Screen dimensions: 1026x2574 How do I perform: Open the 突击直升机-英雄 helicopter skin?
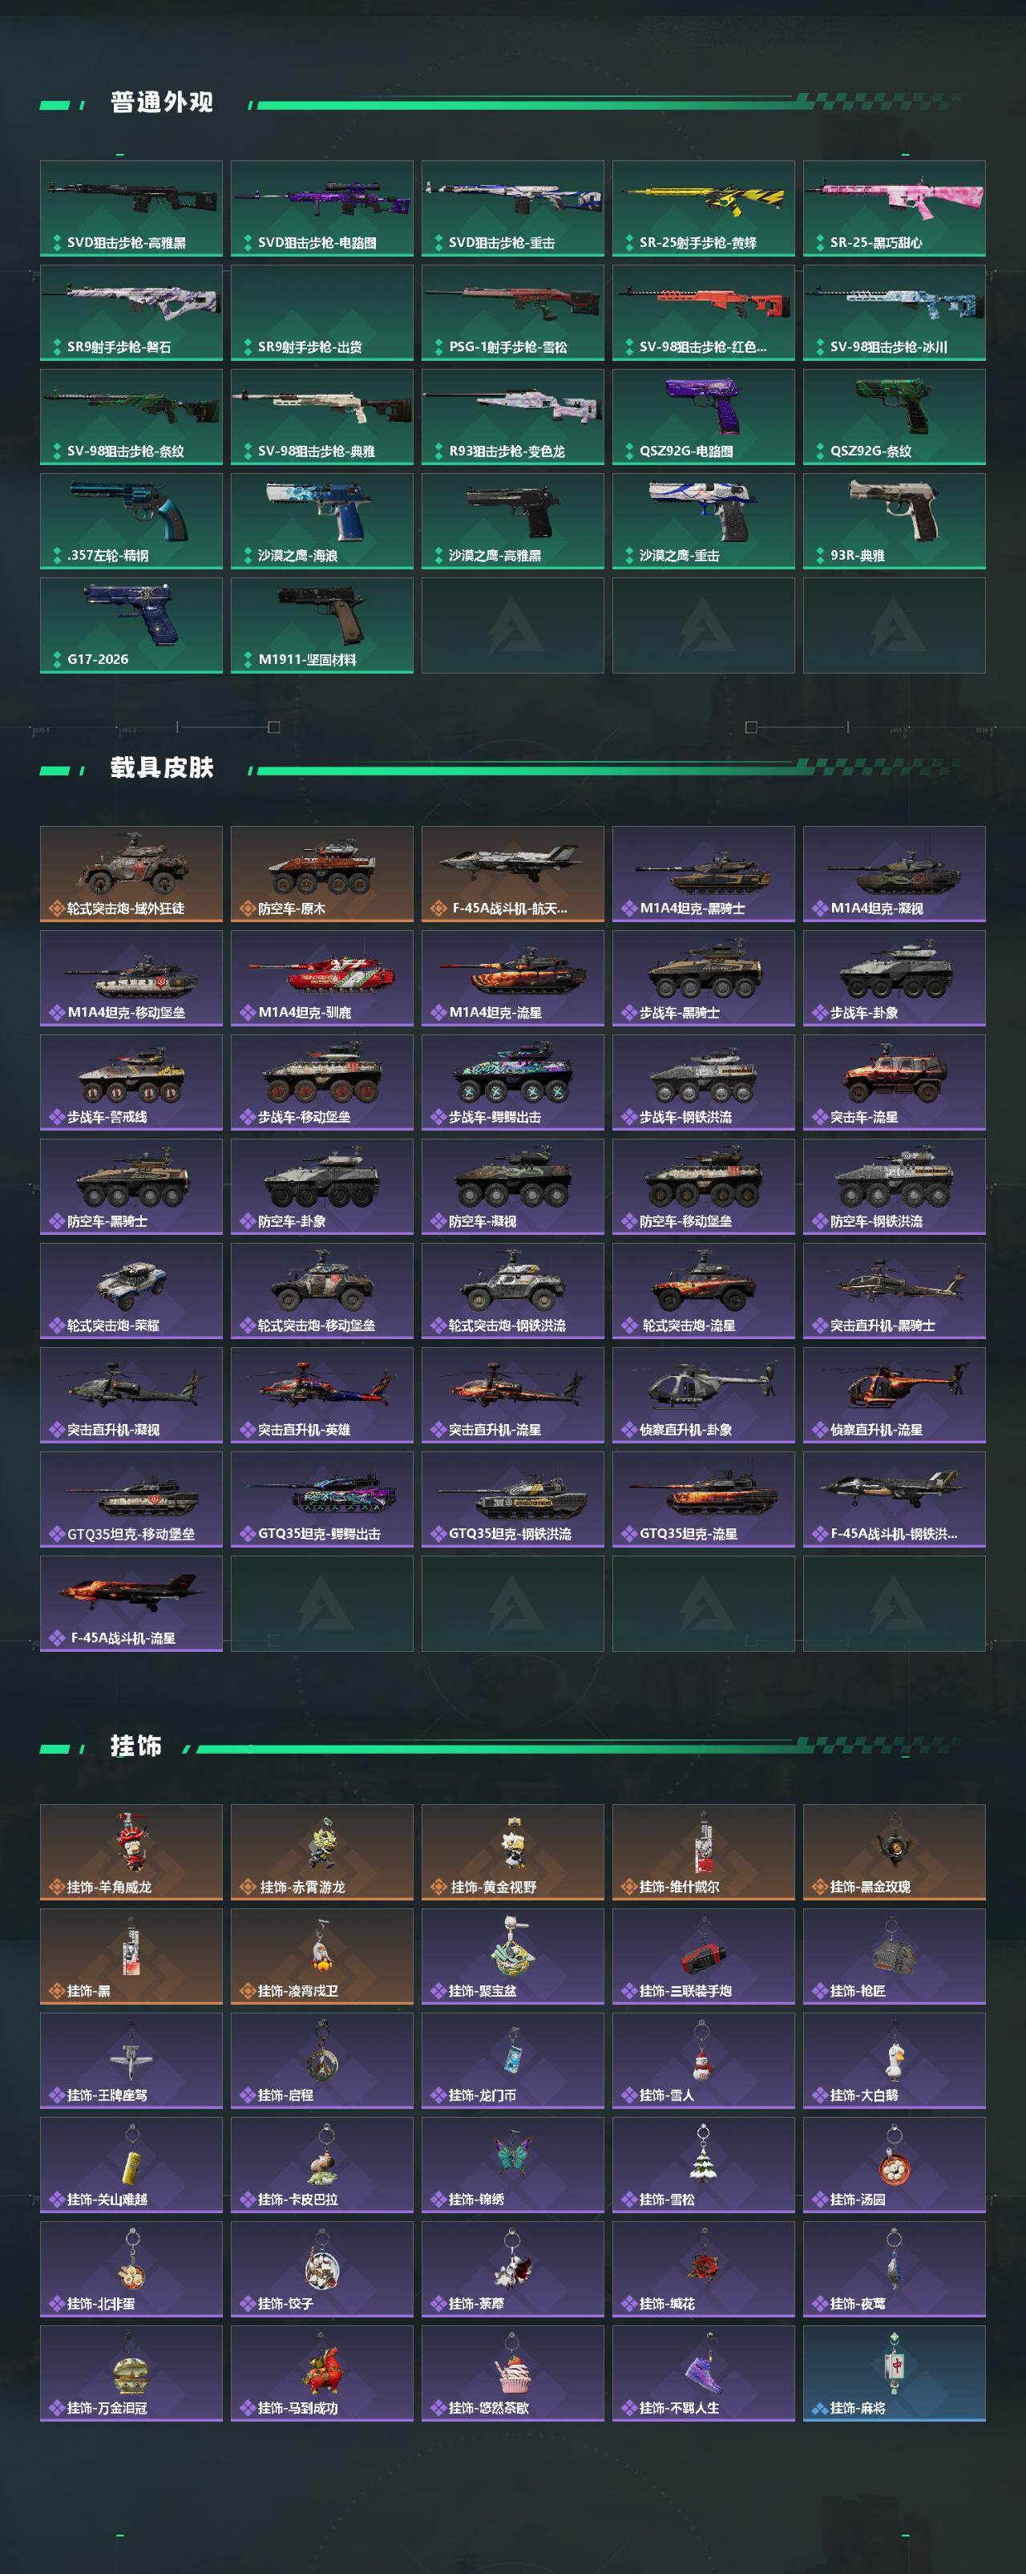click(x=321, y=1395)
